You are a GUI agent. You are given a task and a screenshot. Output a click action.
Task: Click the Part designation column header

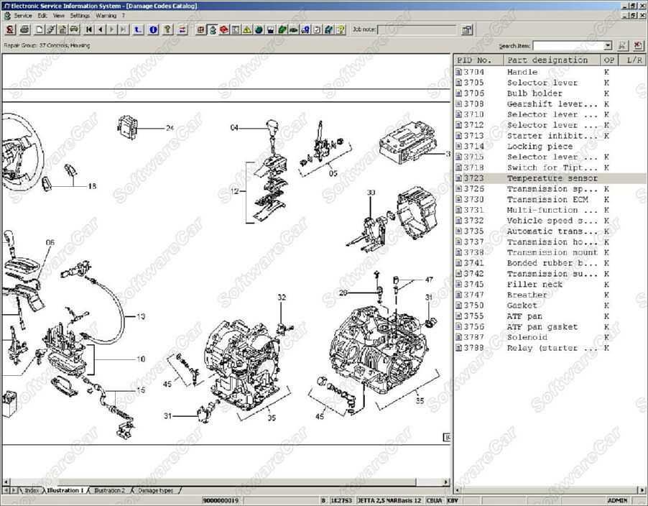click(x=547, y=60)
